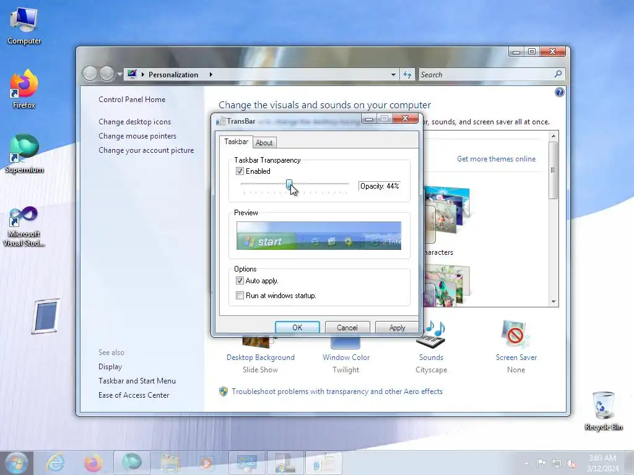Viewport: 634px width, 475px height.
Task: Check Run at windows startup
Action: pyautogui.click(x=240, y=296)
